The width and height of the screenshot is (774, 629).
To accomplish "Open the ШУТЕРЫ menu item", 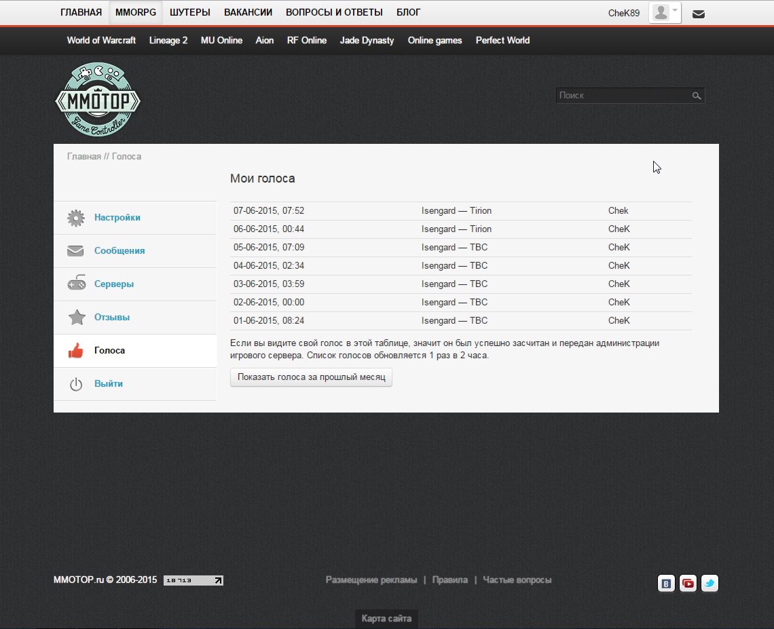I will click(x=190, y=12).
